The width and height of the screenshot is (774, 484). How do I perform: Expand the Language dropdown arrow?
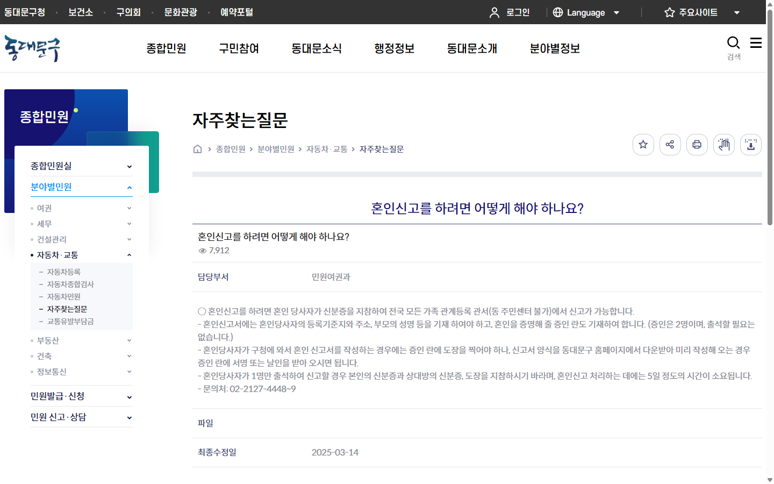click(617, 12)
